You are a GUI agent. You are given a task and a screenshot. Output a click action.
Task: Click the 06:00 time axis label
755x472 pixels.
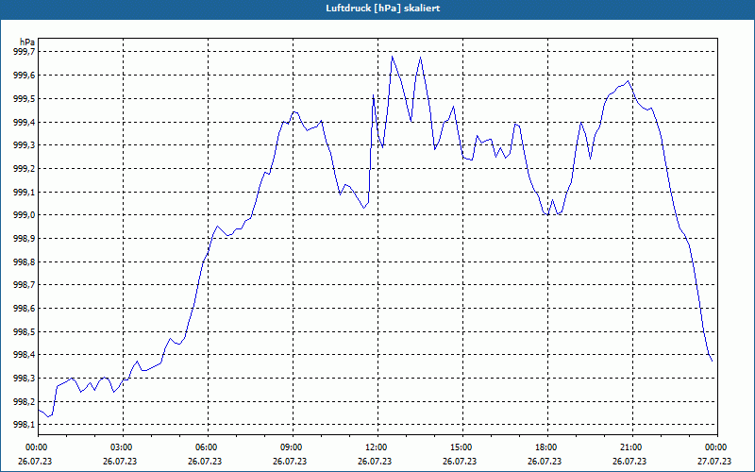coord(208,447)
